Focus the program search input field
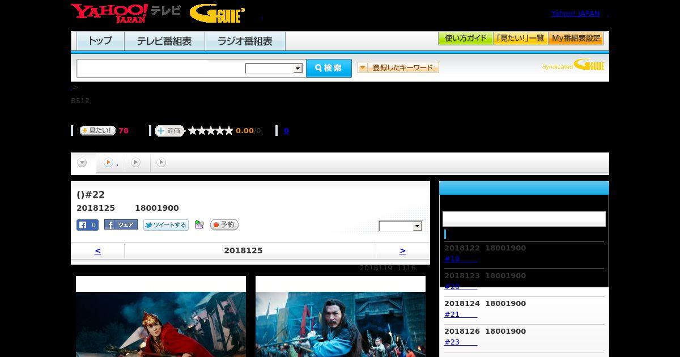 coord(161,68)
